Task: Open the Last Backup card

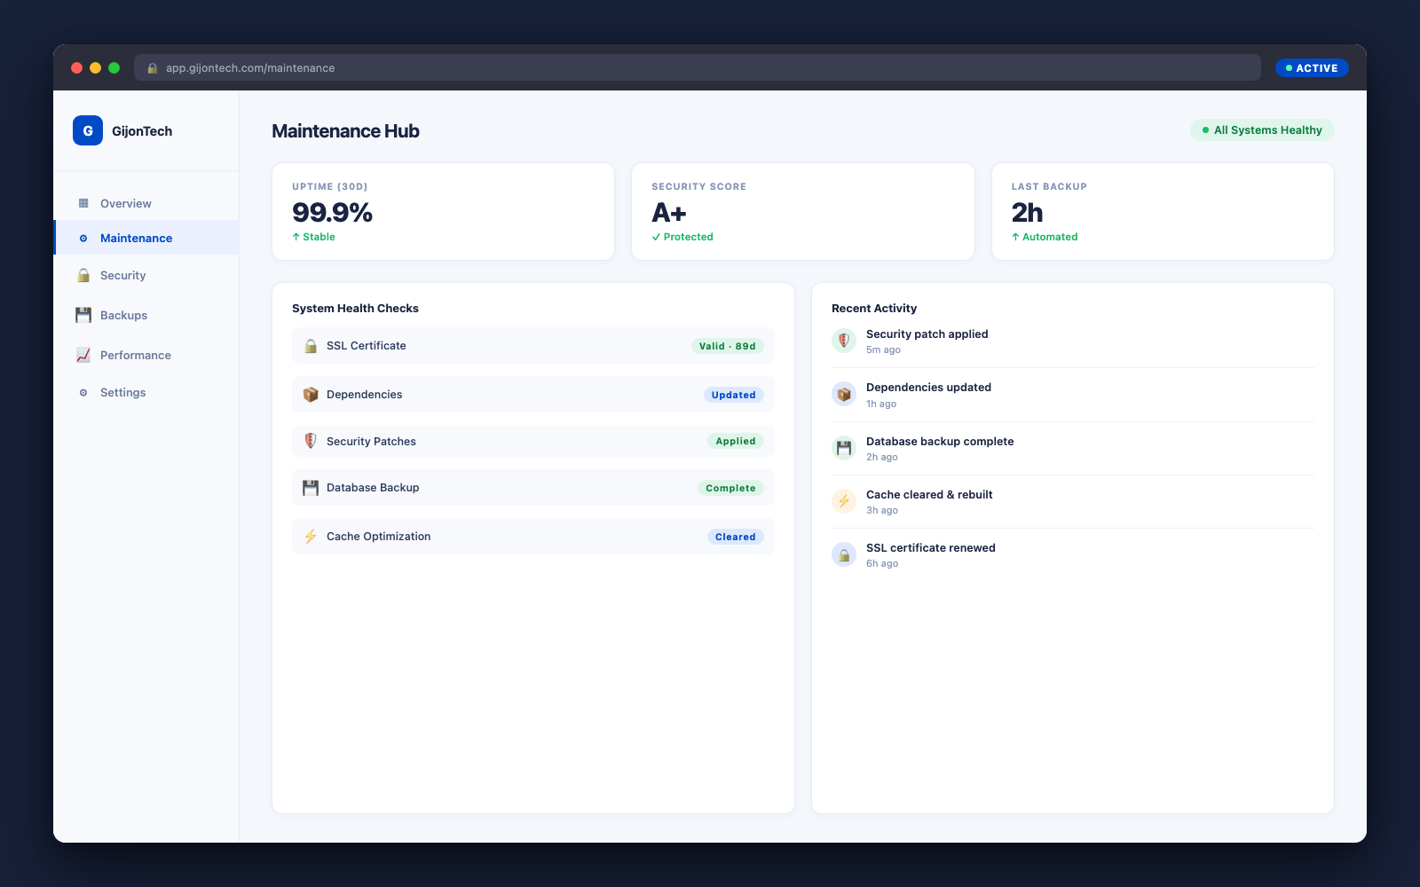Action: (1163, 211)
